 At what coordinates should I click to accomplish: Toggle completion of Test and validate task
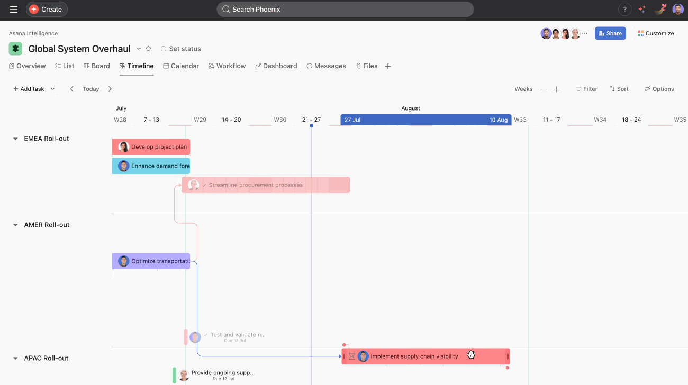click(x=206, y=335)
